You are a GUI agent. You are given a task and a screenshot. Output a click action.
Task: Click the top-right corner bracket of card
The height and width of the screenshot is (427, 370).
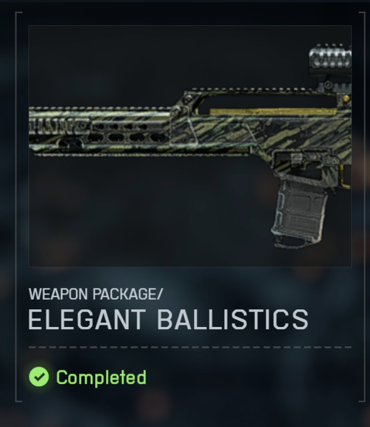362,16
